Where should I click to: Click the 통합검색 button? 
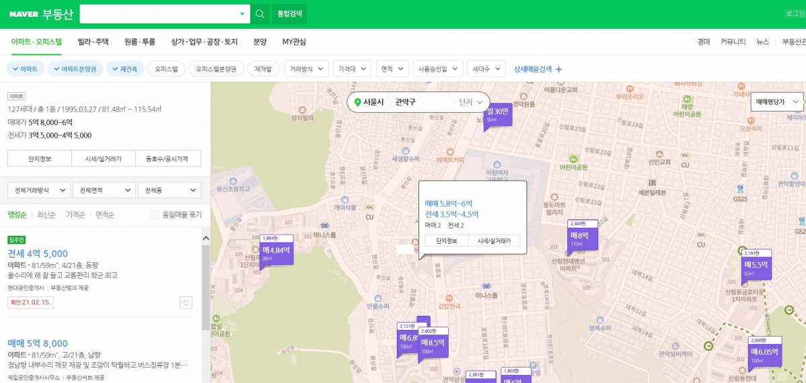coord(289,14)
